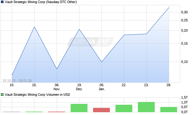Click the thin green volume bar for 15.
193x115 pixels.
(x=34, y=112)
